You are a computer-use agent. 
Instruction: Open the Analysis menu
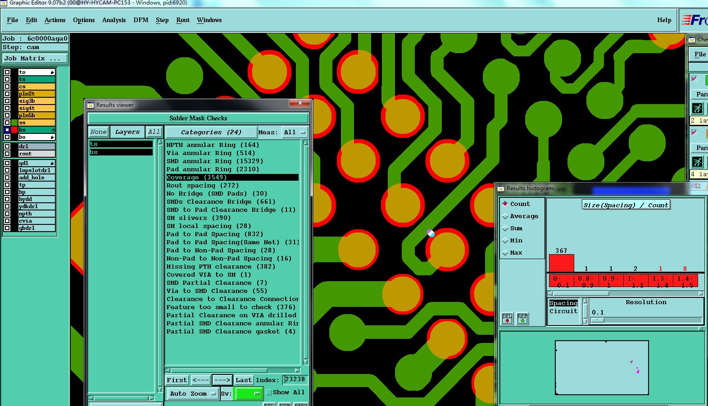click(x=114, y=20)
